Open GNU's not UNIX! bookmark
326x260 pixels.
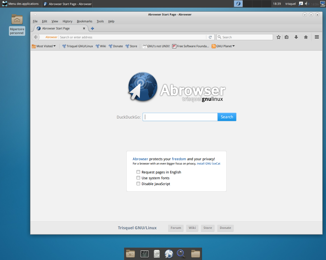156,46
